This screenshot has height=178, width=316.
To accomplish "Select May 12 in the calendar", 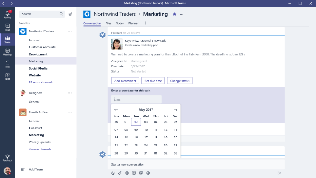I will 166,130.
